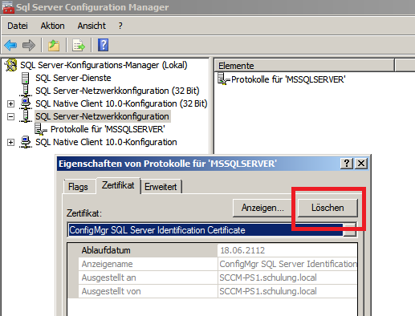The height and width of the screenshot is (316, 415).
Task: Close the Eigenschaften dialog
Action: click(x=361, y=163)
